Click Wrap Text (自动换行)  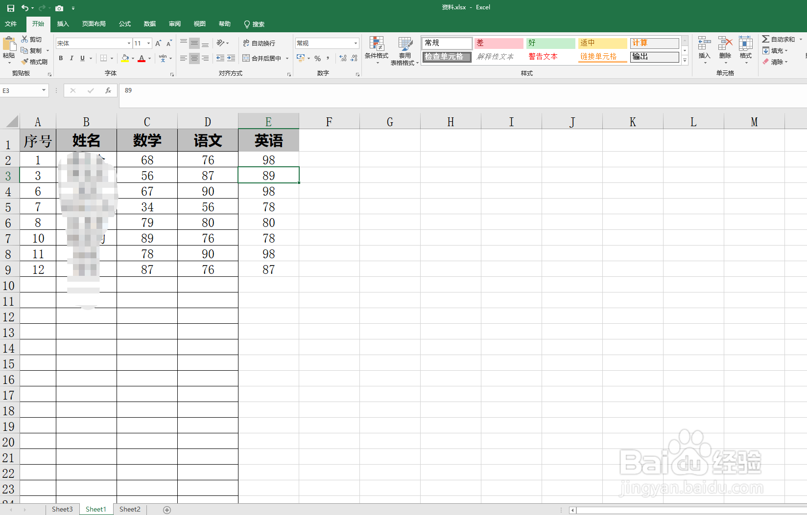point(259,43)
